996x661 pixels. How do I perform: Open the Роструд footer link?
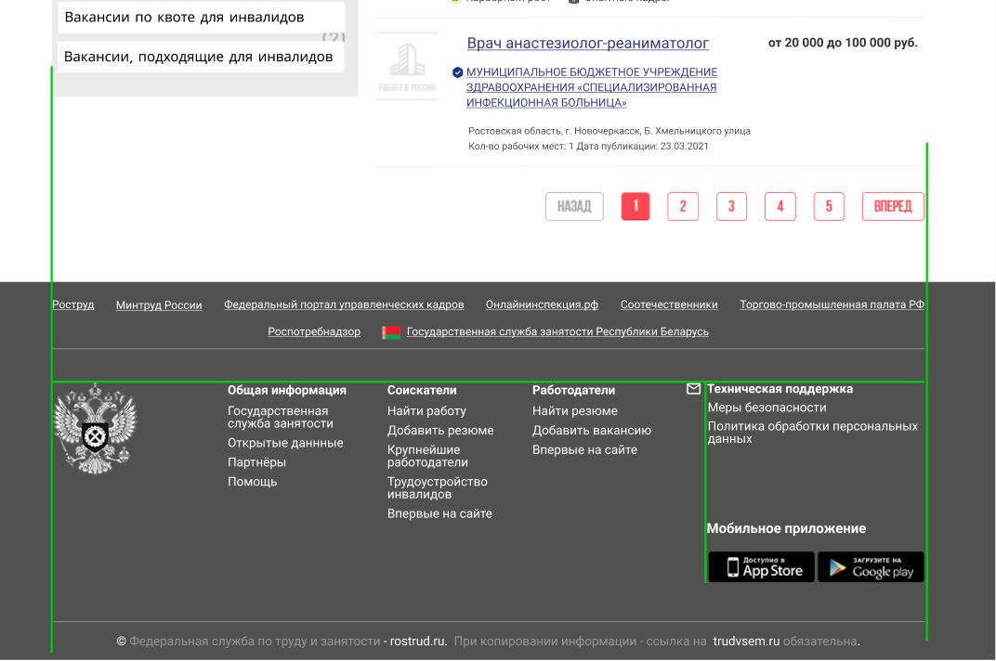point(72,304)
